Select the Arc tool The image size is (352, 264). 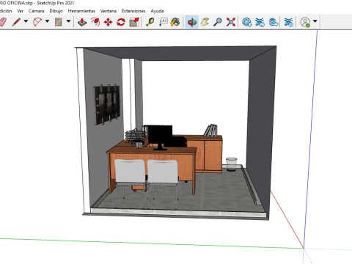(37, 22)
